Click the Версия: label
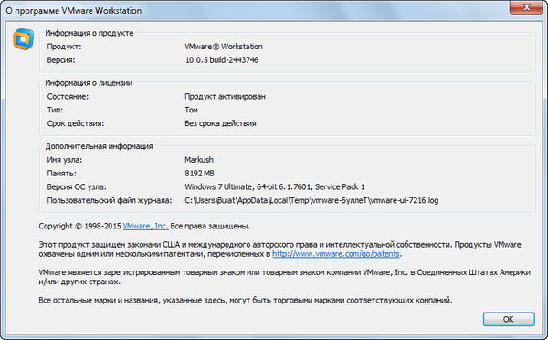This screenshot has width=548, height=340. pos(61,60)
